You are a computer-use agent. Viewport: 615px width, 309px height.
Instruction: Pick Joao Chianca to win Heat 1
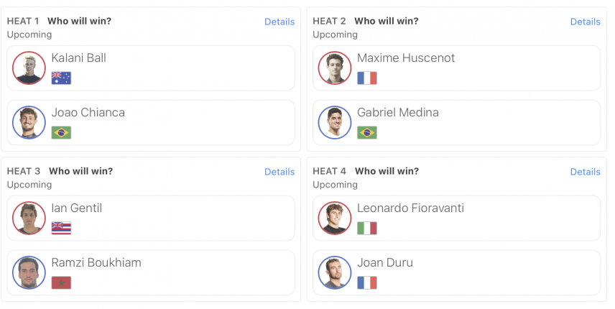coord(151,122)
